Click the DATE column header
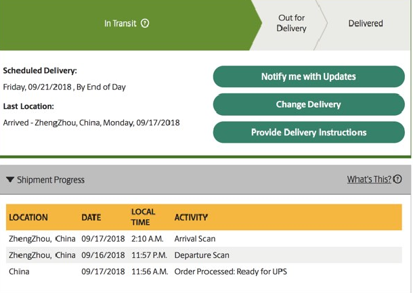Viewport: 413px width, 293px height. click(91, 217)
